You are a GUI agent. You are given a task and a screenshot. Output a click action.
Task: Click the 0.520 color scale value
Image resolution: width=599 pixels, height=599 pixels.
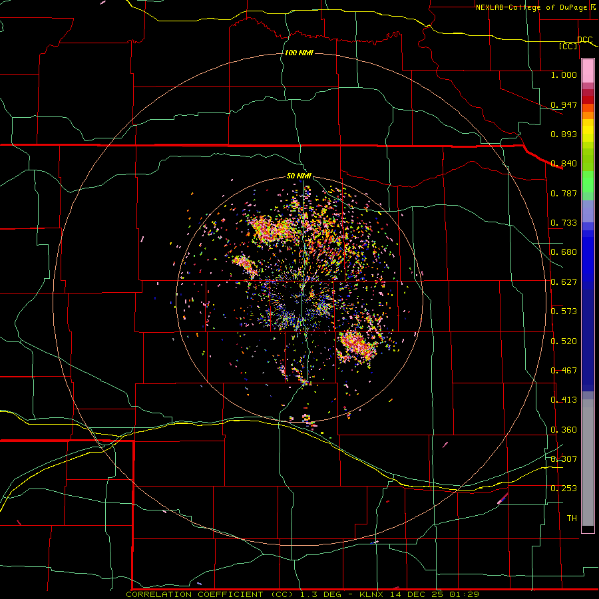coord(564,341)
